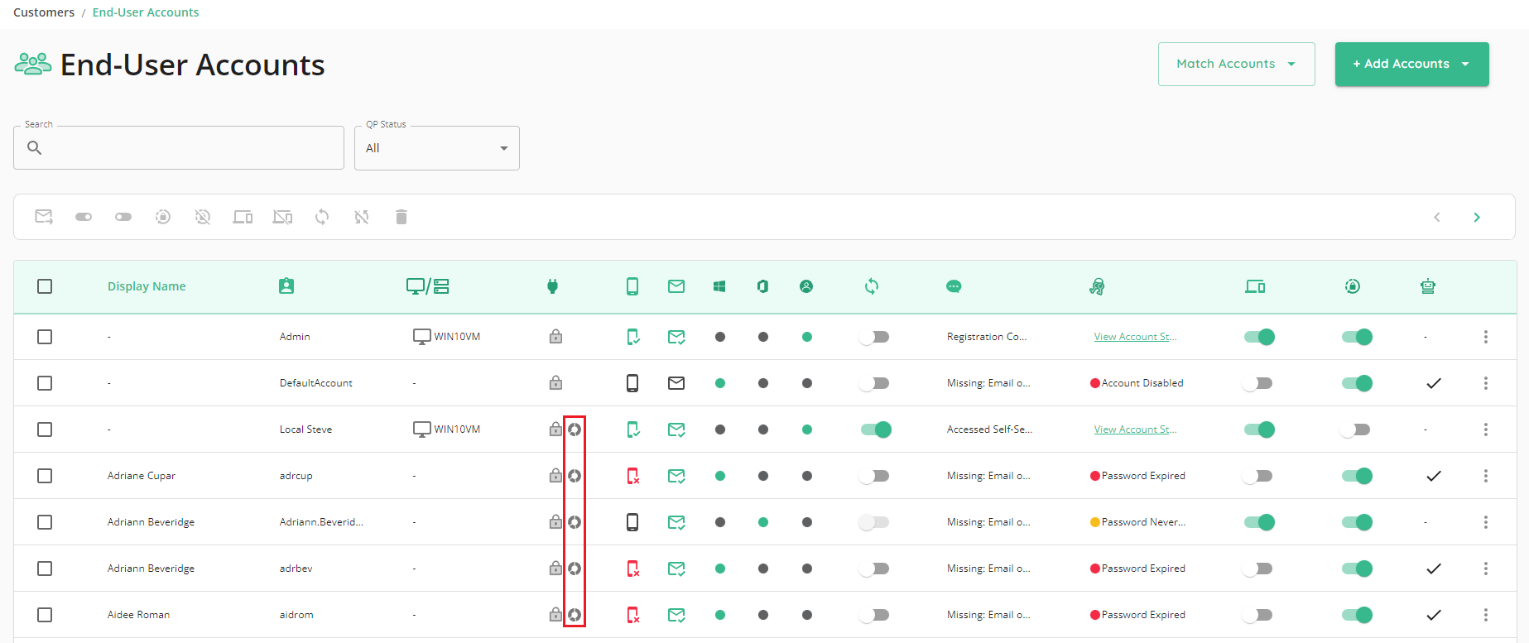Open more options menu for Admin row
The image size is (1529, 643).
pyautogui.click(x=1486, y=337)
